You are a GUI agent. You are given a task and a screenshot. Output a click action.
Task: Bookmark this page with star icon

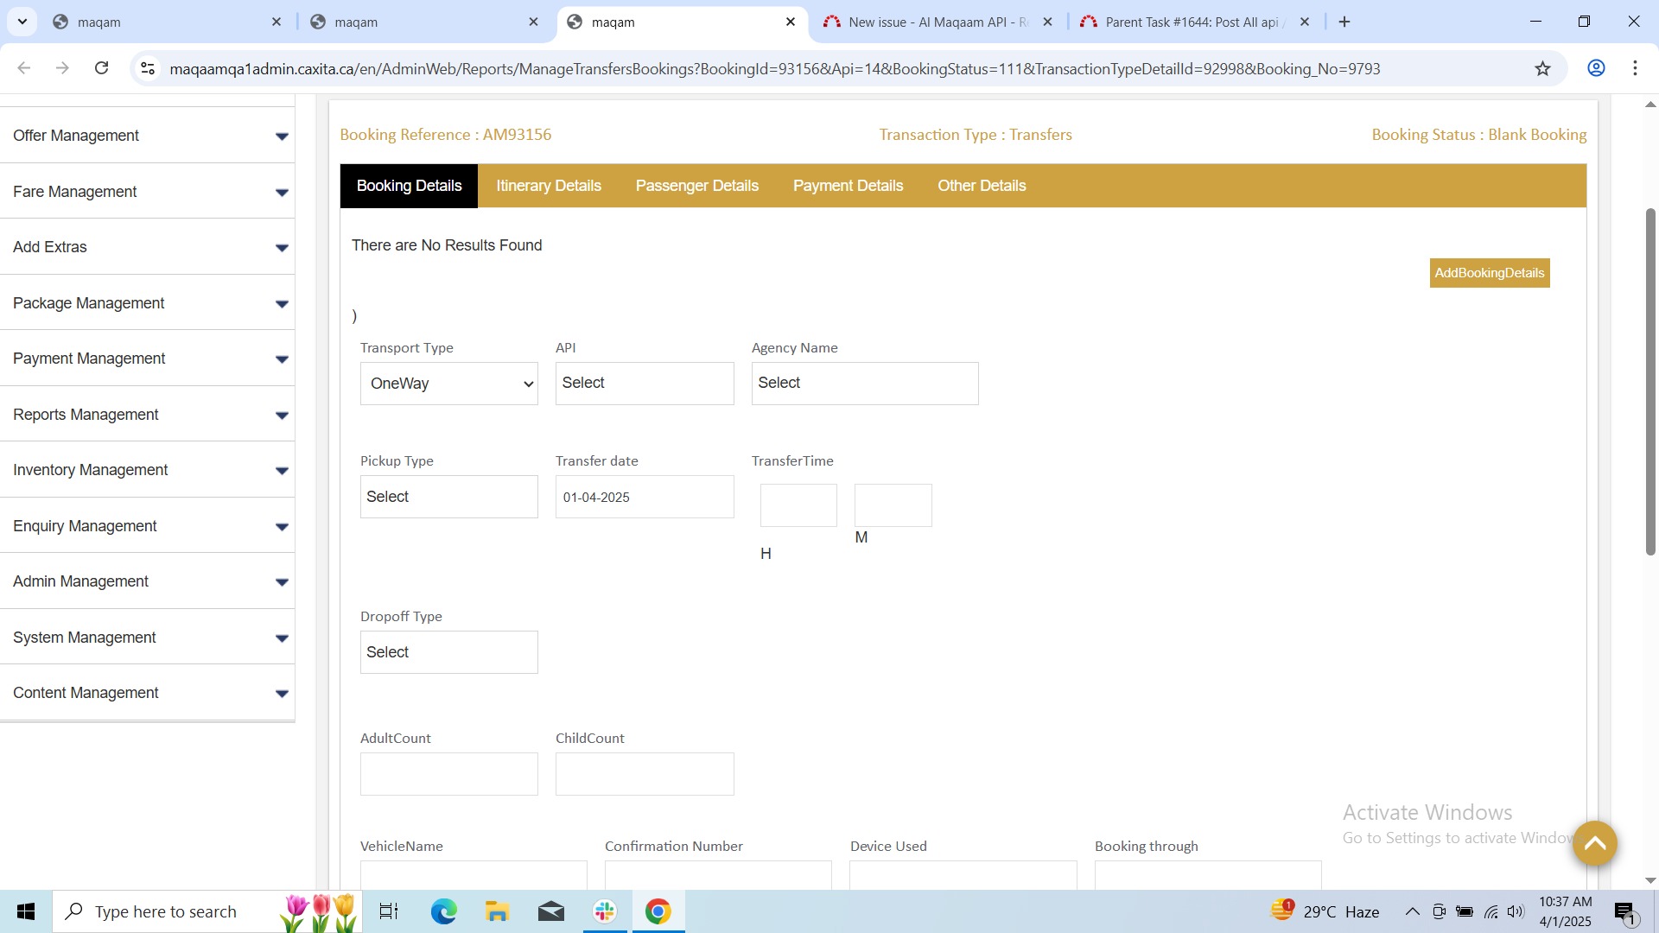(x=1542, y=68)
